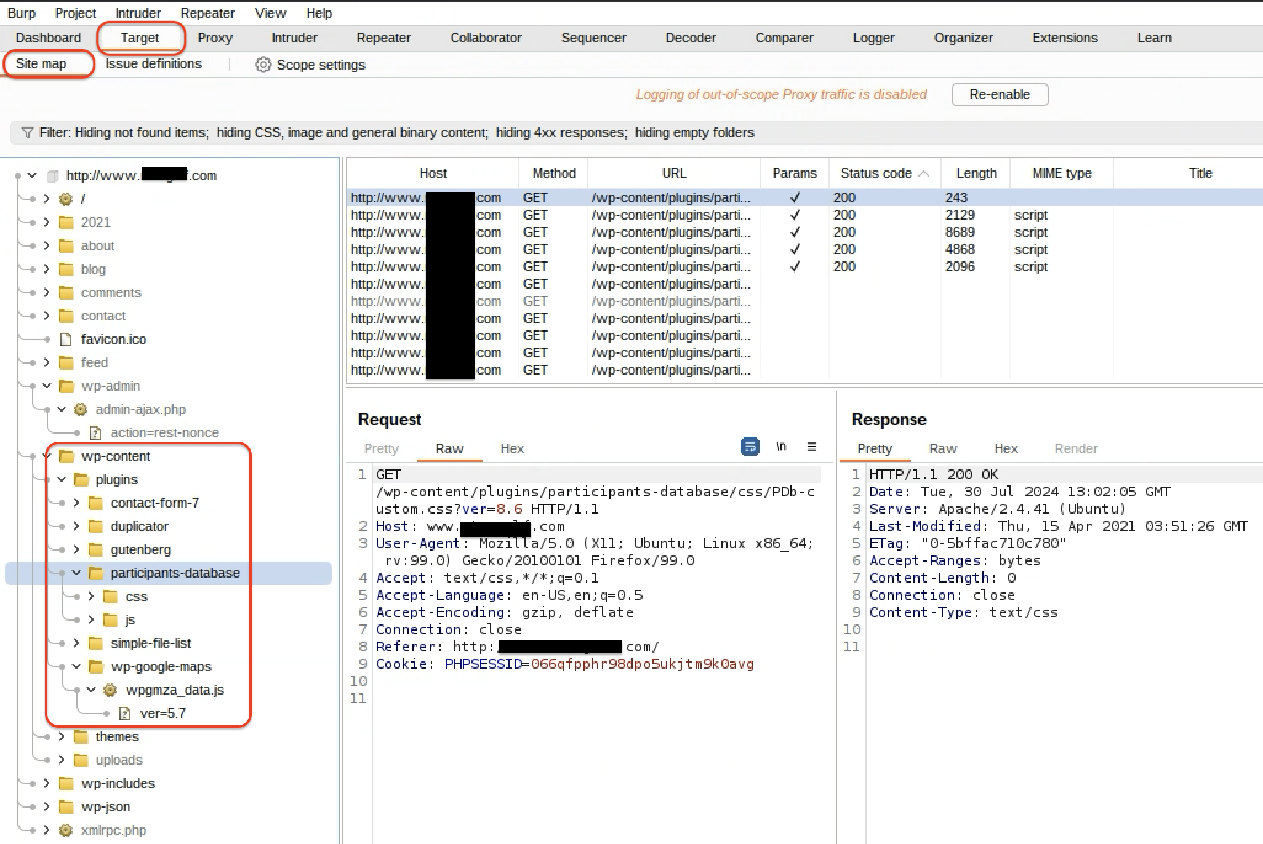Click the contact-form-7 folder icon
Image resolution: width=1263 pixels, height=844 pixels.
click(95, 503)
